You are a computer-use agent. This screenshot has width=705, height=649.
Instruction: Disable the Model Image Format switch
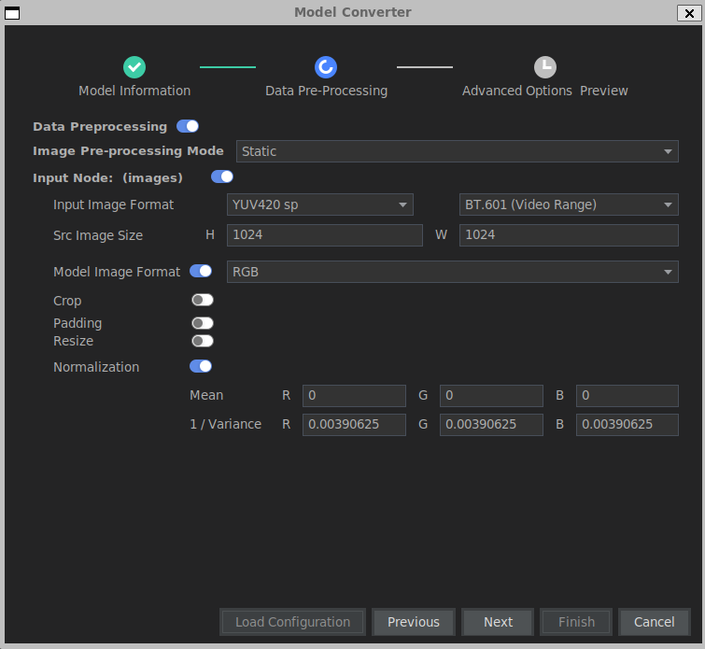pos(201,271)
